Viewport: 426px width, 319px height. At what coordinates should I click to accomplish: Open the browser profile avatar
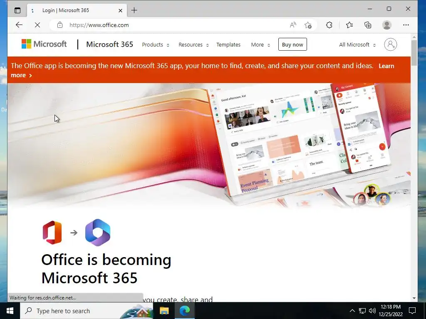[x=386, y=25]
